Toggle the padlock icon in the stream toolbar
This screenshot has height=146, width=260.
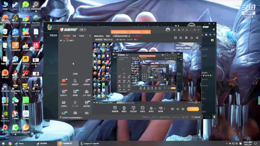point(181,38)
